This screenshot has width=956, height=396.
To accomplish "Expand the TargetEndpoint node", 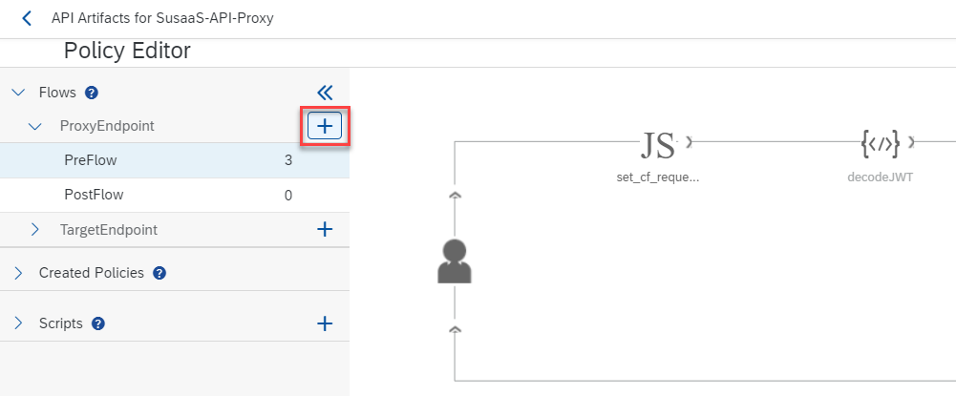I will click(x=35, y=230).
